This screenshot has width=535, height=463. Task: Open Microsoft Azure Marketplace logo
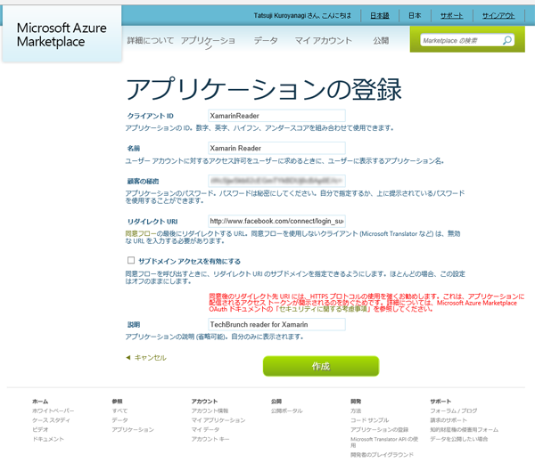(62, 35)
